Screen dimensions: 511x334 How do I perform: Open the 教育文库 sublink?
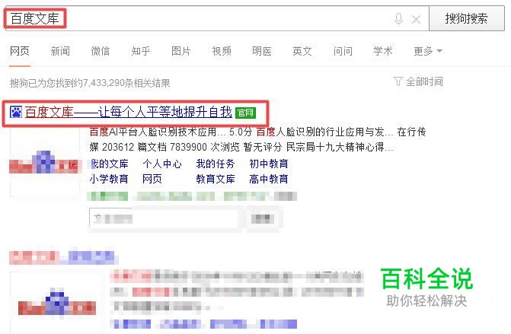[216, 179]
